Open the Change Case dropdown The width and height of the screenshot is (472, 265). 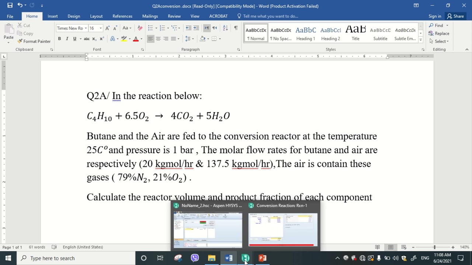coord(127,28)
